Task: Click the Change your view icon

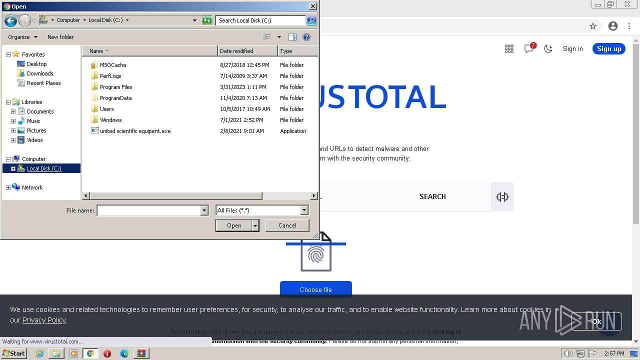Action: [267, 37]
